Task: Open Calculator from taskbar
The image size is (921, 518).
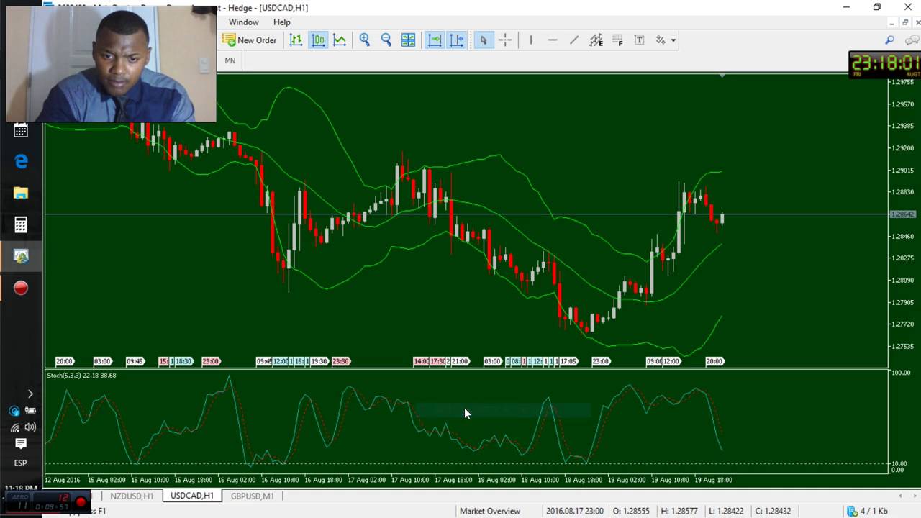Action: [x=21, y=225]
